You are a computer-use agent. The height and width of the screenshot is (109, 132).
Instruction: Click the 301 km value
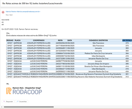127,74
